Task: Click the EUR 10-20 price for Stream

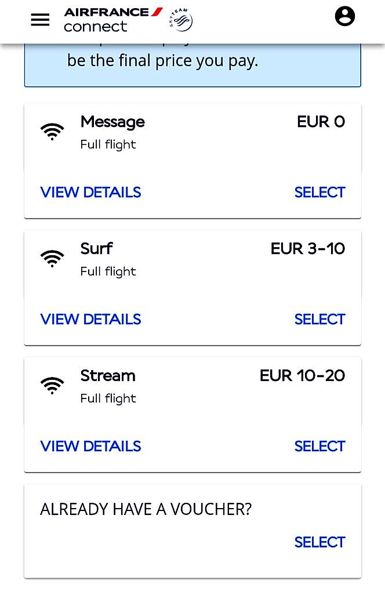Action: [x=302, y=376]
